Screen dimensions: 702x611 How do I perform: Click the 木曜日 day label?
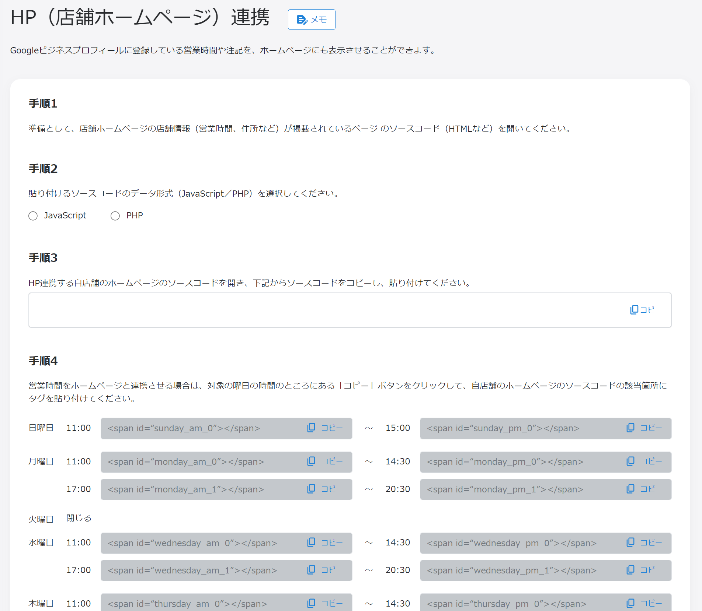tap(41, 604)
